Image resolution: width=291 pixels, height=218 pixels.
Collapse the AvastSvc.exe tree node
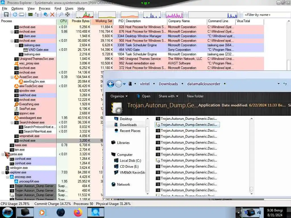12,77
